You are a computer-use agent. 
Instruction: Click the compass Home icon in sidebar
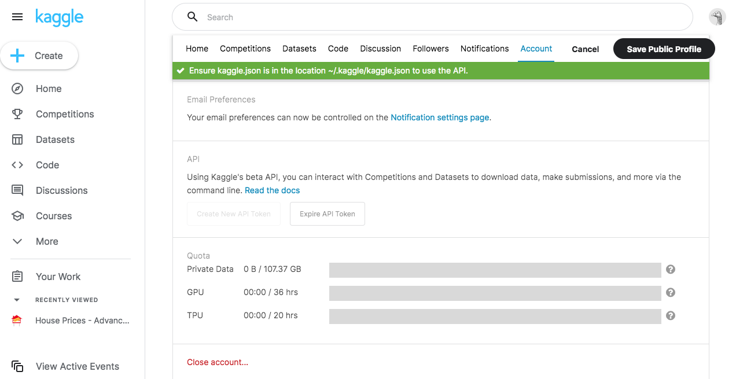(17, 89)
